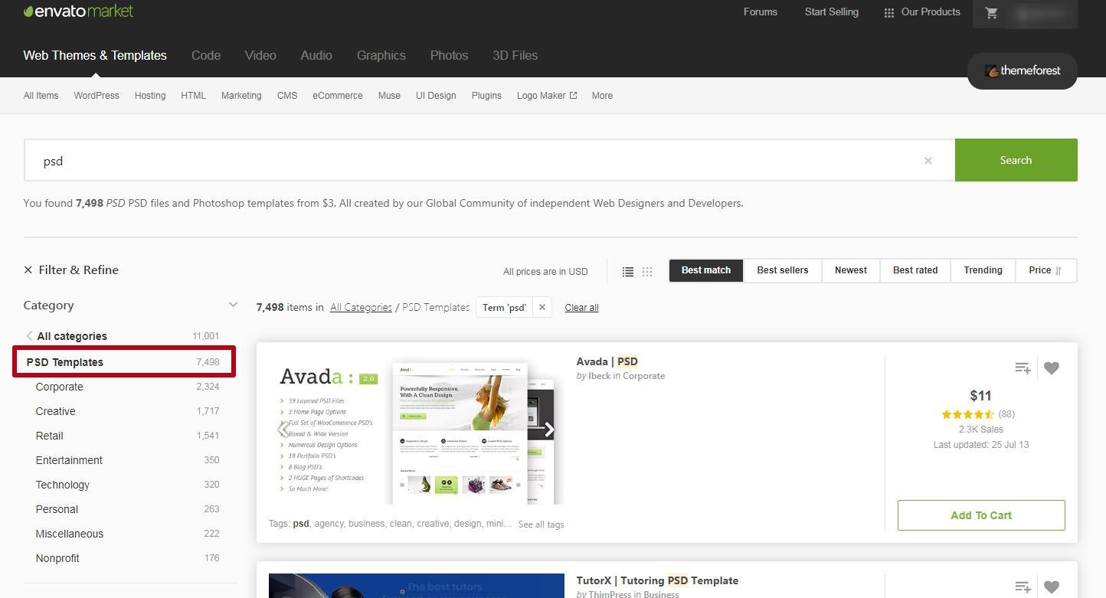1106x598 pixels.
Task: Sort results by Price
Action: click(1045, 270)
